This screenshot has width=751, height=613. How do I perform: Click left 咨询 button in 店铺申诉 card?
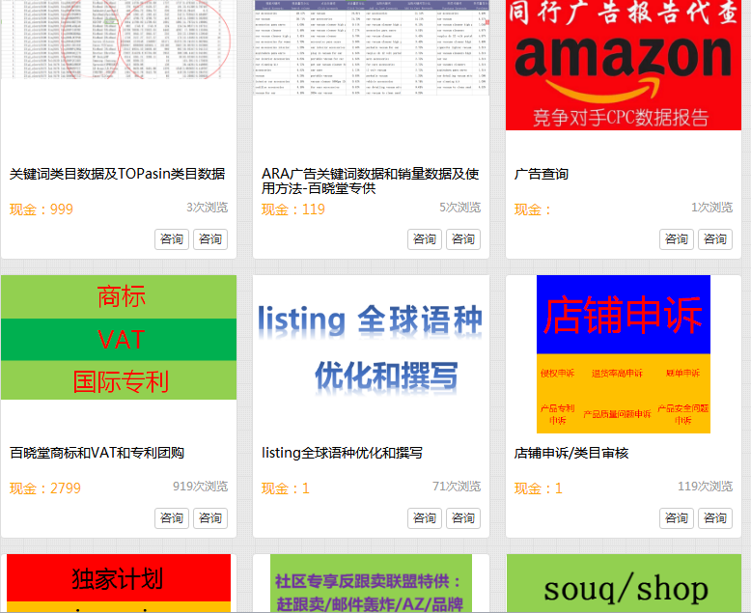(x=677, y=518)
